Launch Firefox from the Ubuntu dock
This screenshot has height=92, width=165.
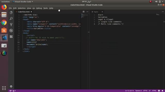4,7
